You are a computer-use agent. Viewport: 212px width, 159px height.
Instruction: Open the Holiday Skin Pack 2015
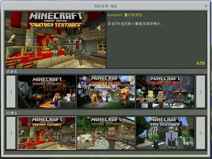tap(165, 92)
